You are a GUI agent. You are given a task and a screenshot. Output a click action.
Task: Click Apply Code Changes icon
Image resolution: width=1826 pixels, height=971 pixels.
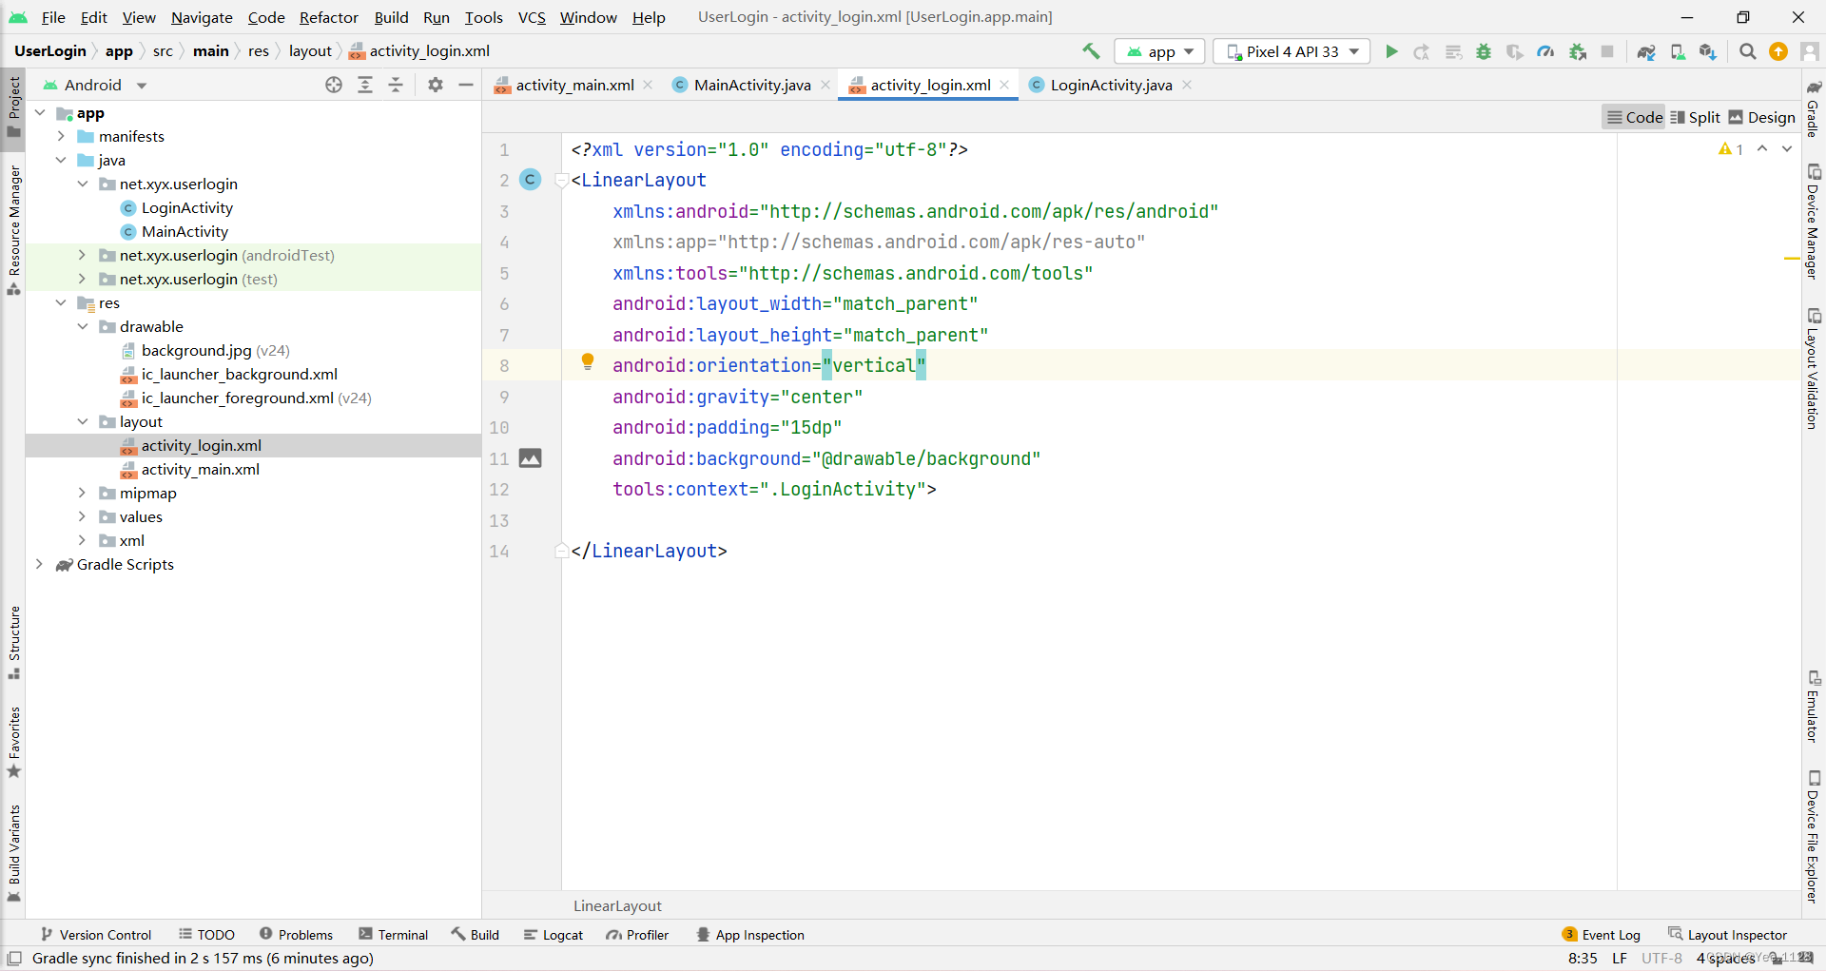click(1453, 51)
